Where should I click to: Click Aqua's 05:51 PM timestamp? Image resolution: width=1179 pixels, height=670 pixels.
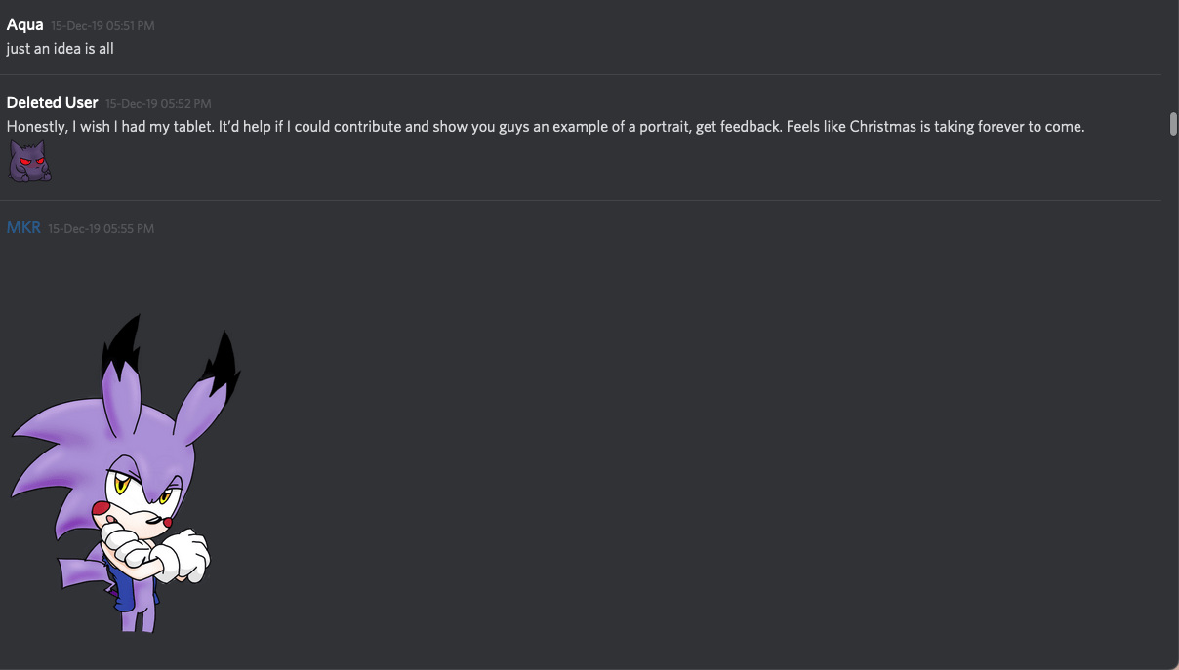[103, 25]
